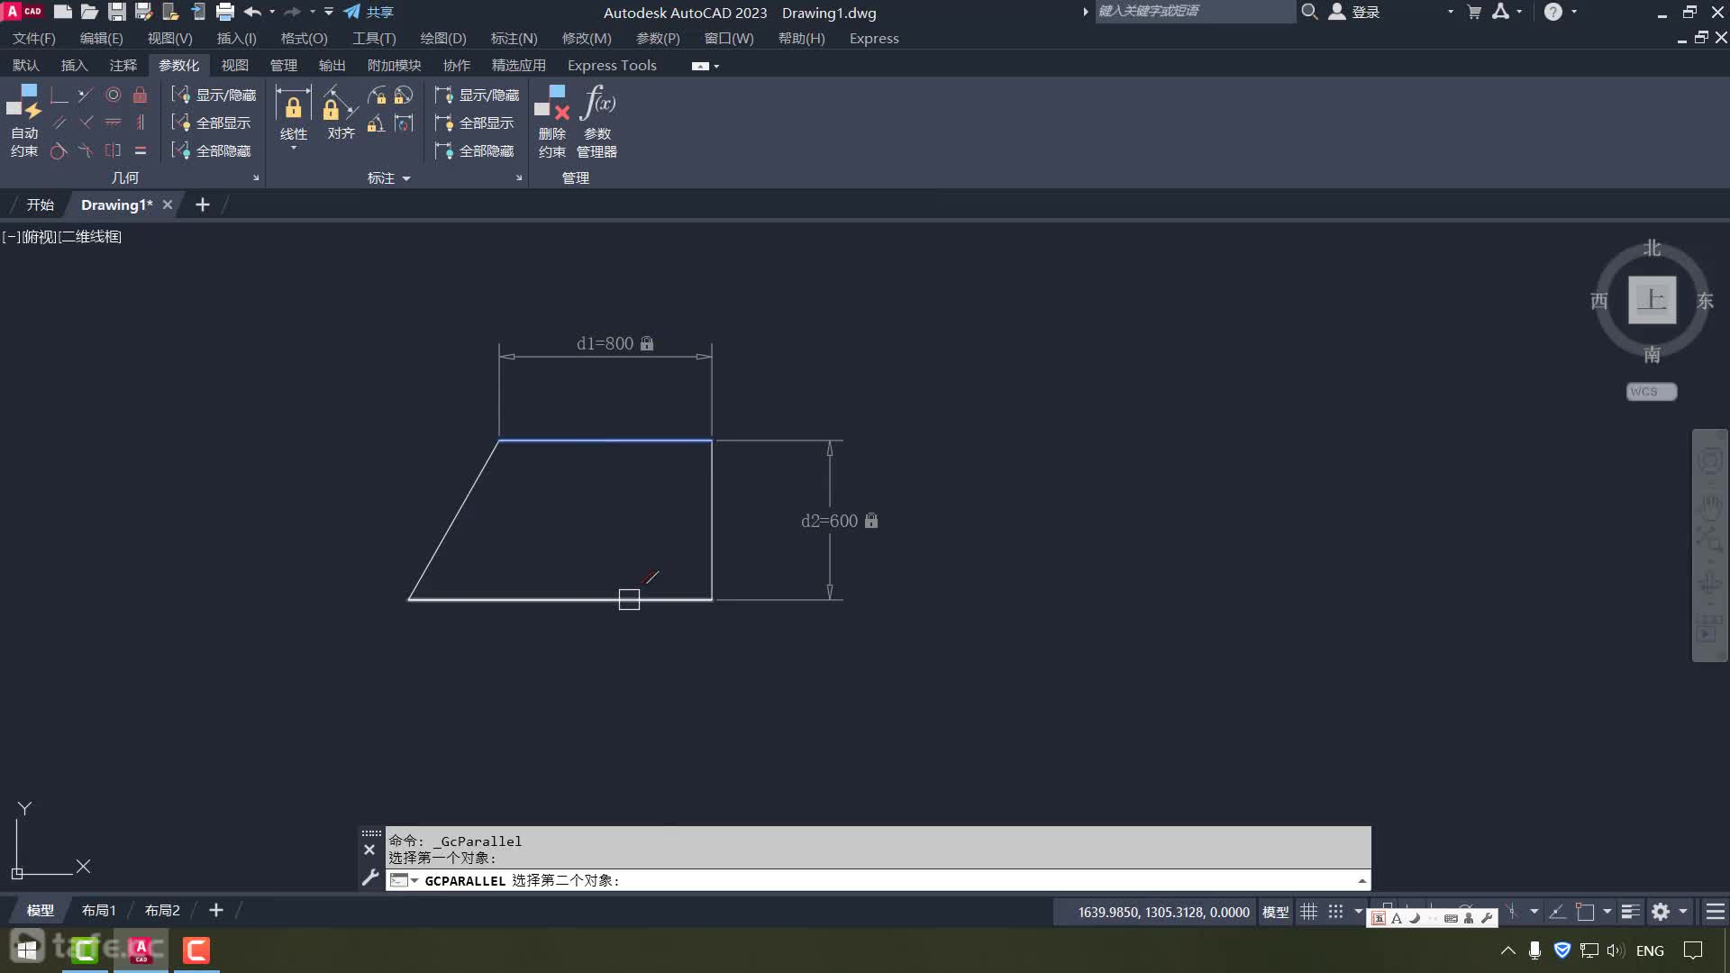Click the Save icon in quick access toolbar

pyautogui.click(x=117, y=12)
